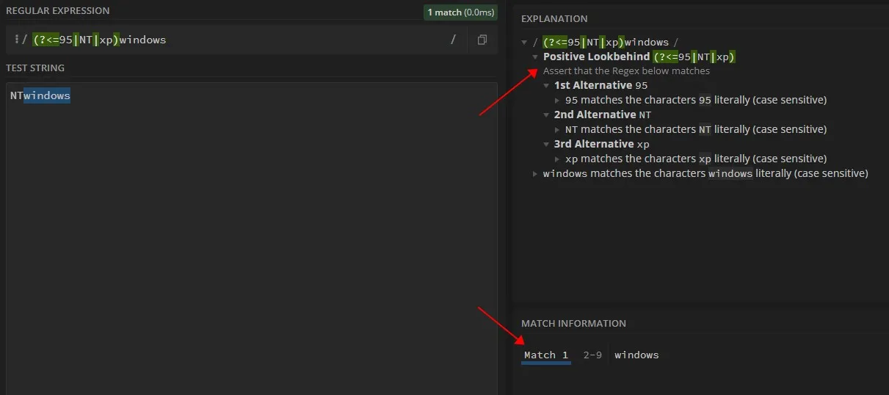This screenshot has height=395, width=889.
Task: Click the 'NT' prefix in the test string
Action: coord(17,95)
